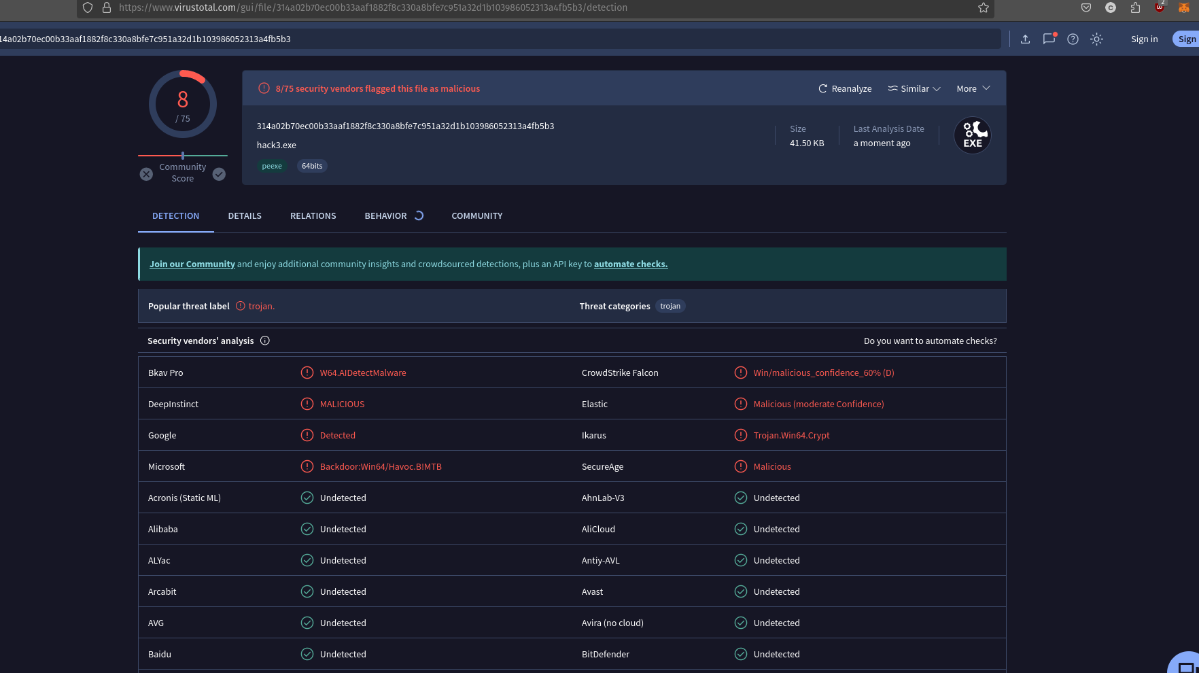Click the 8/75 detection score gauge
This screenshot has width=1199, height=673.
coord(183,104)
